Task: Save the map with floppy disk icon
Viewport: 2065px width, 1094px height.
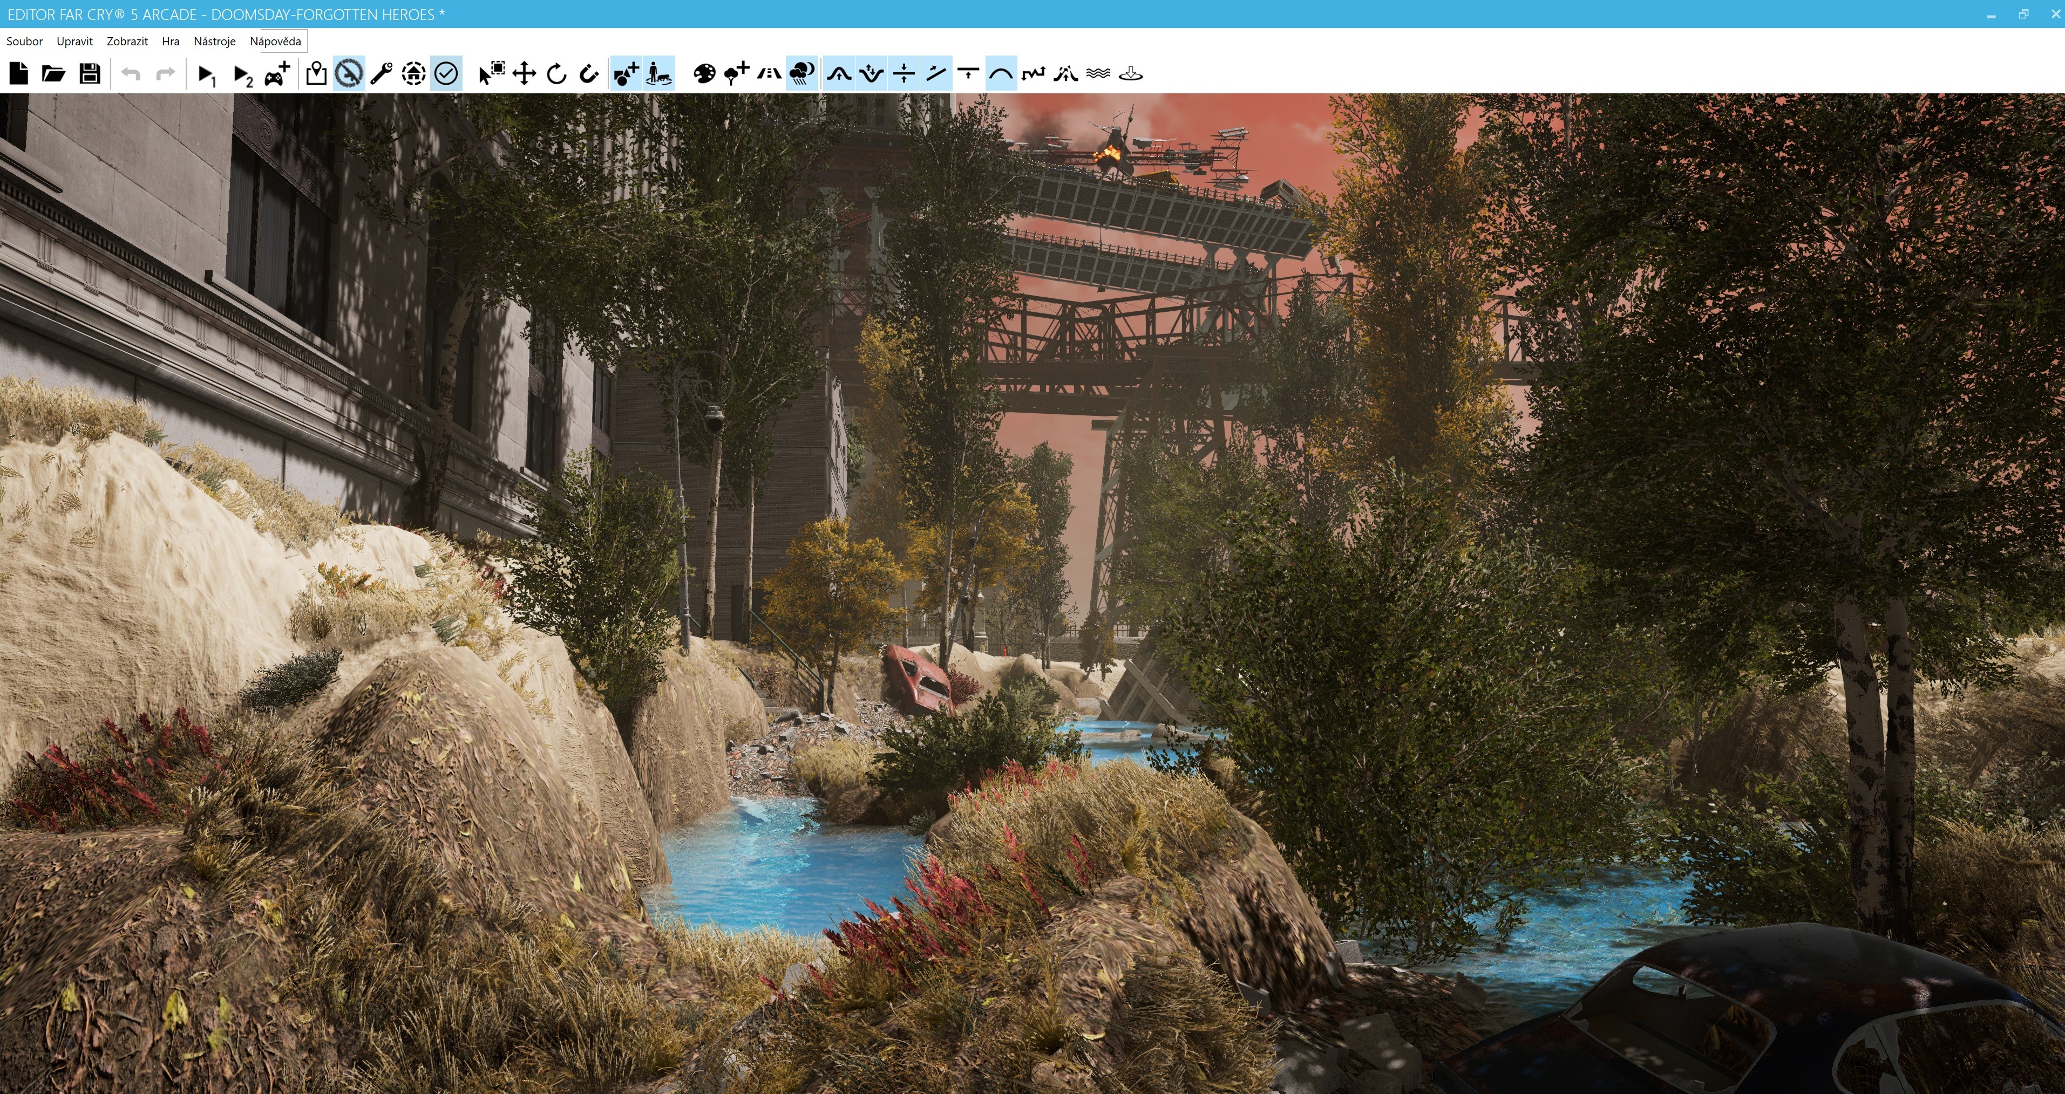Action: coord(90,74)
